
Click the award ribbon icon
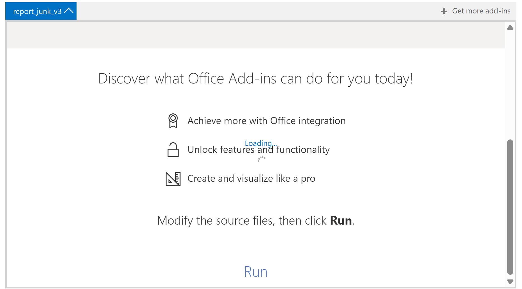[173, 121]
